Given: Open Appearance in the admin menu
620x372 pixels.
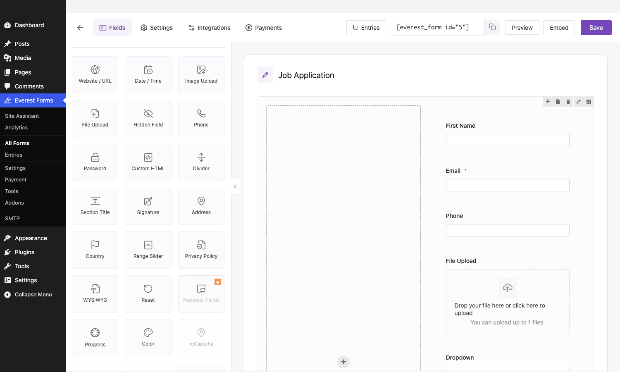Looking at the screenshot, I should tap(33, 238).
